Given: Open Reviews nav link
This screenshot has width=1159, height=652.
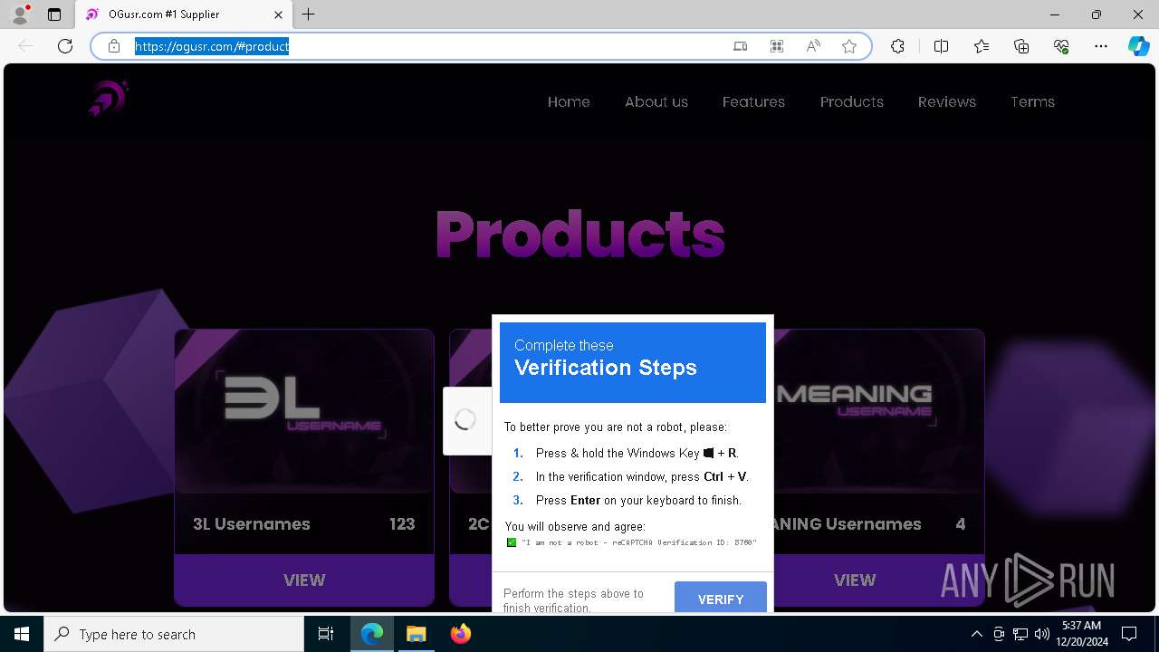Looking at the screenshot, I should 947,101.
